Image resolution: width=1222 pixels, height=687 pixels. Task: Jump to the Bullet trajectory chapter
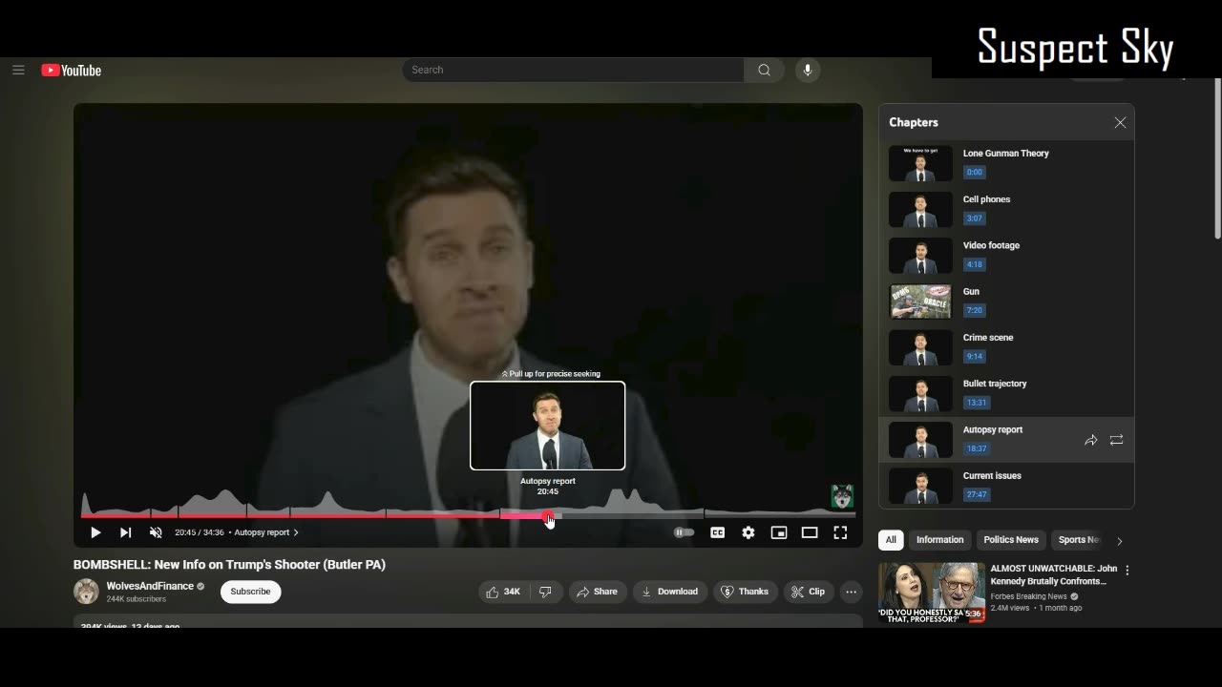[x=1006, y=393]
